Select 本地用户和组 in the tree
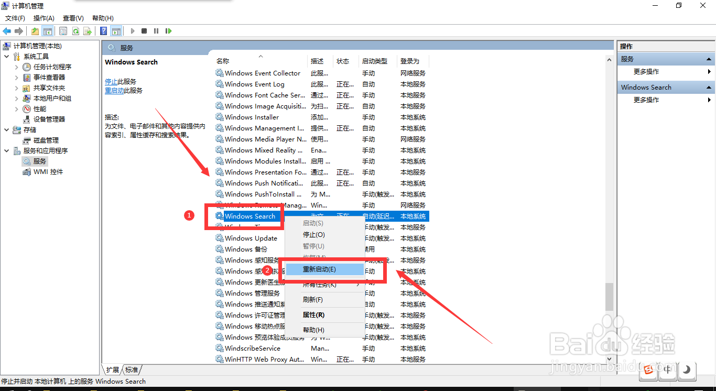The image size is (716, 391). click(52, 98)
